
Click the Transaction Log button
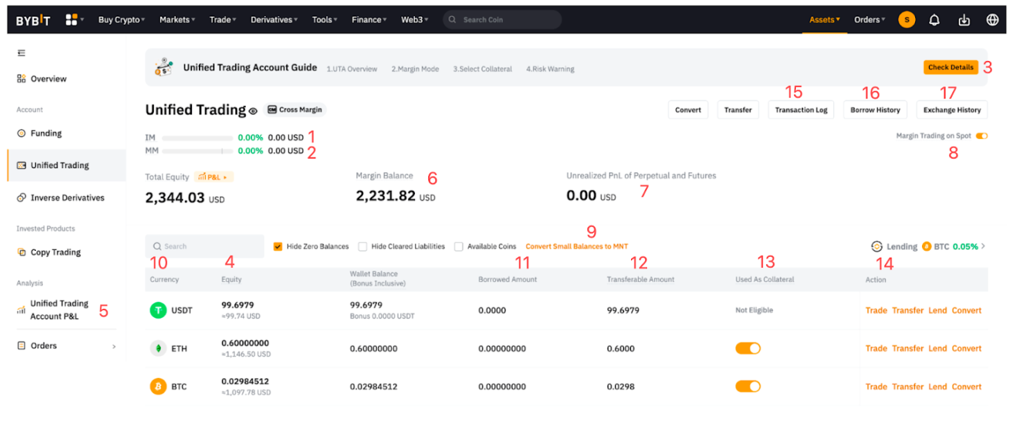click(801, 110)
